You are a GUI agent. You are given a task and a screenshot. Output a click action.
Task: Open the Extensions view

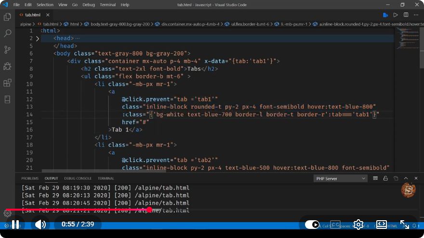coord(7,83)
